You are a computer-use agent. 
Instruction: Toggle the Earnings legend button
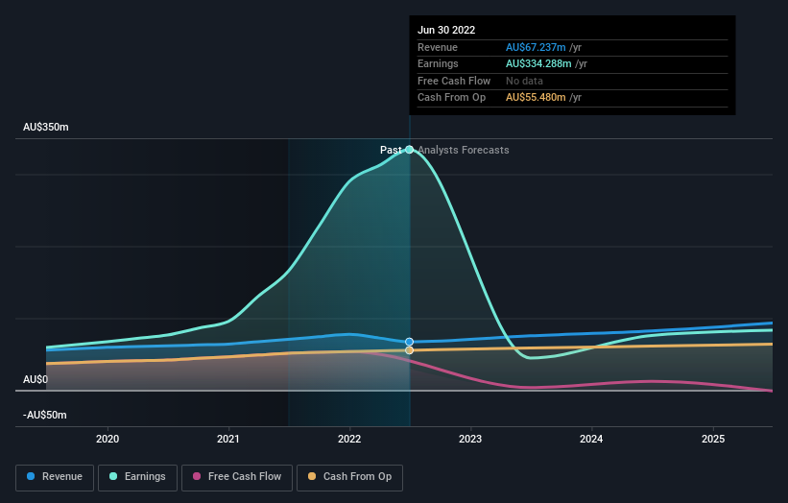pos(137,477)
